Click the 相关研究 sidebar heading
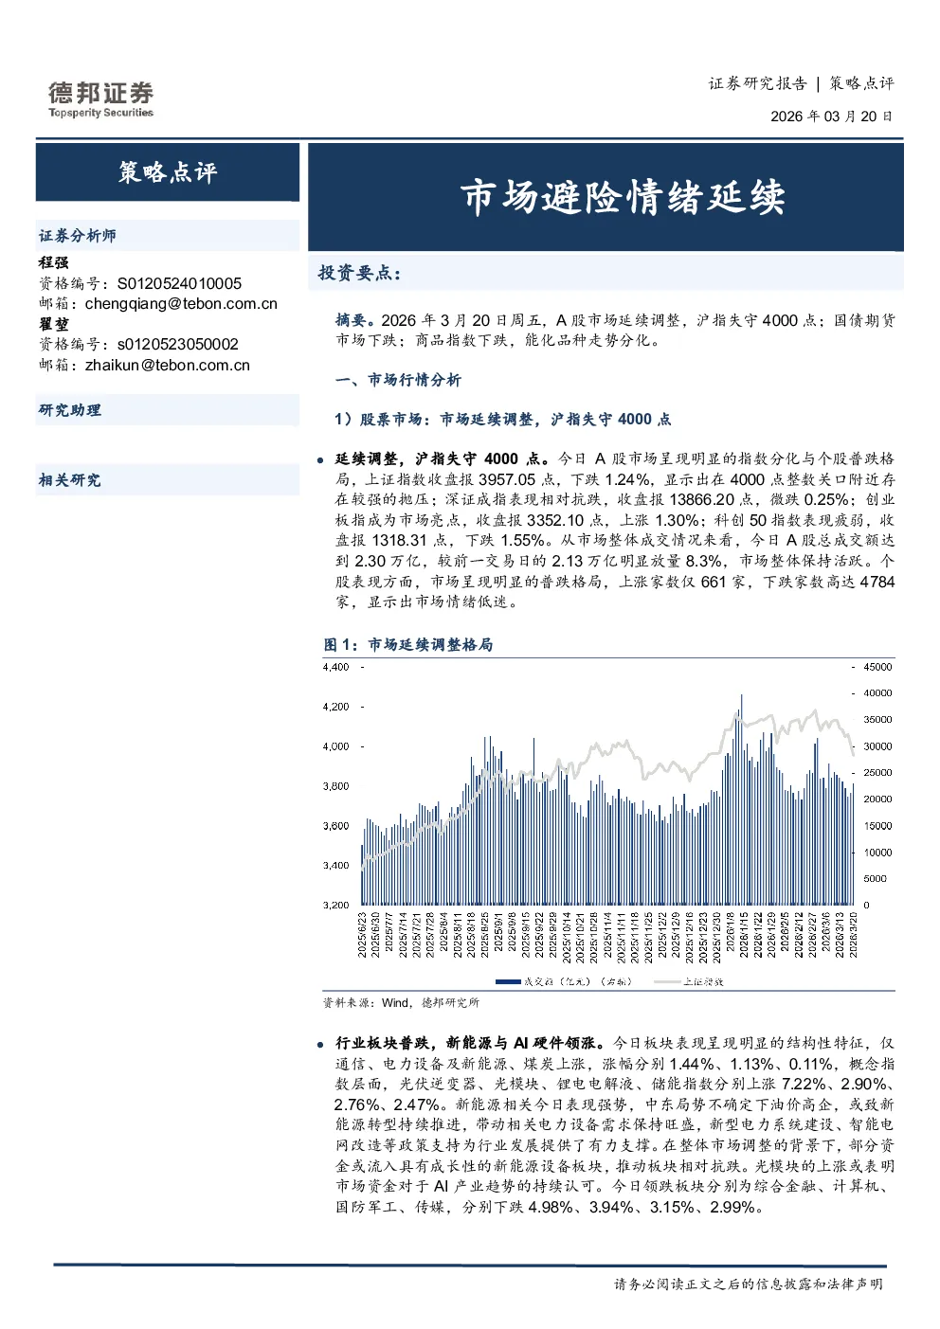Image resolution: width=940 pixels, height=1329 pixels. coord(69,480)
